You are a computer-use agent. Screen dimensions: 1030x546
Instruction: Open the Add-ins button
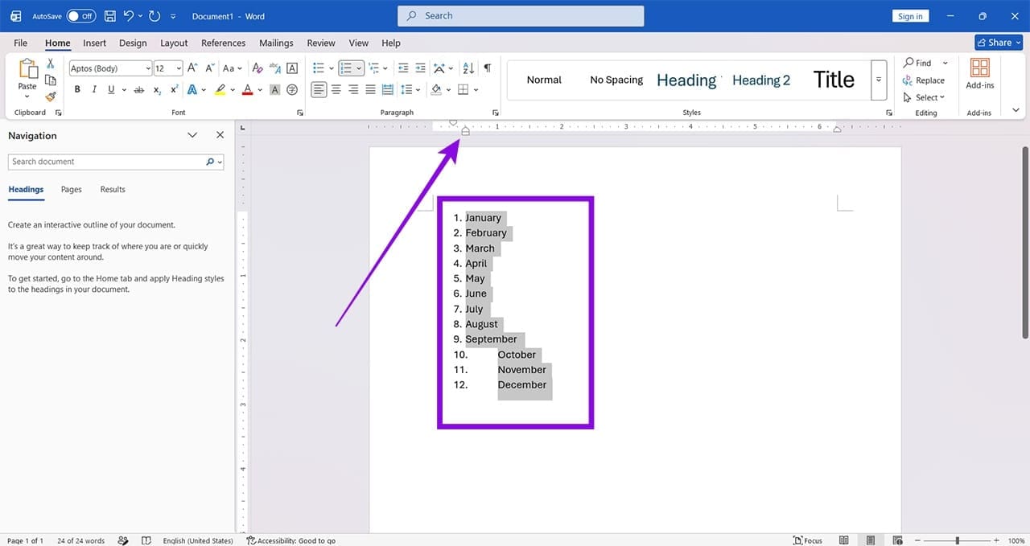point(979,74)
